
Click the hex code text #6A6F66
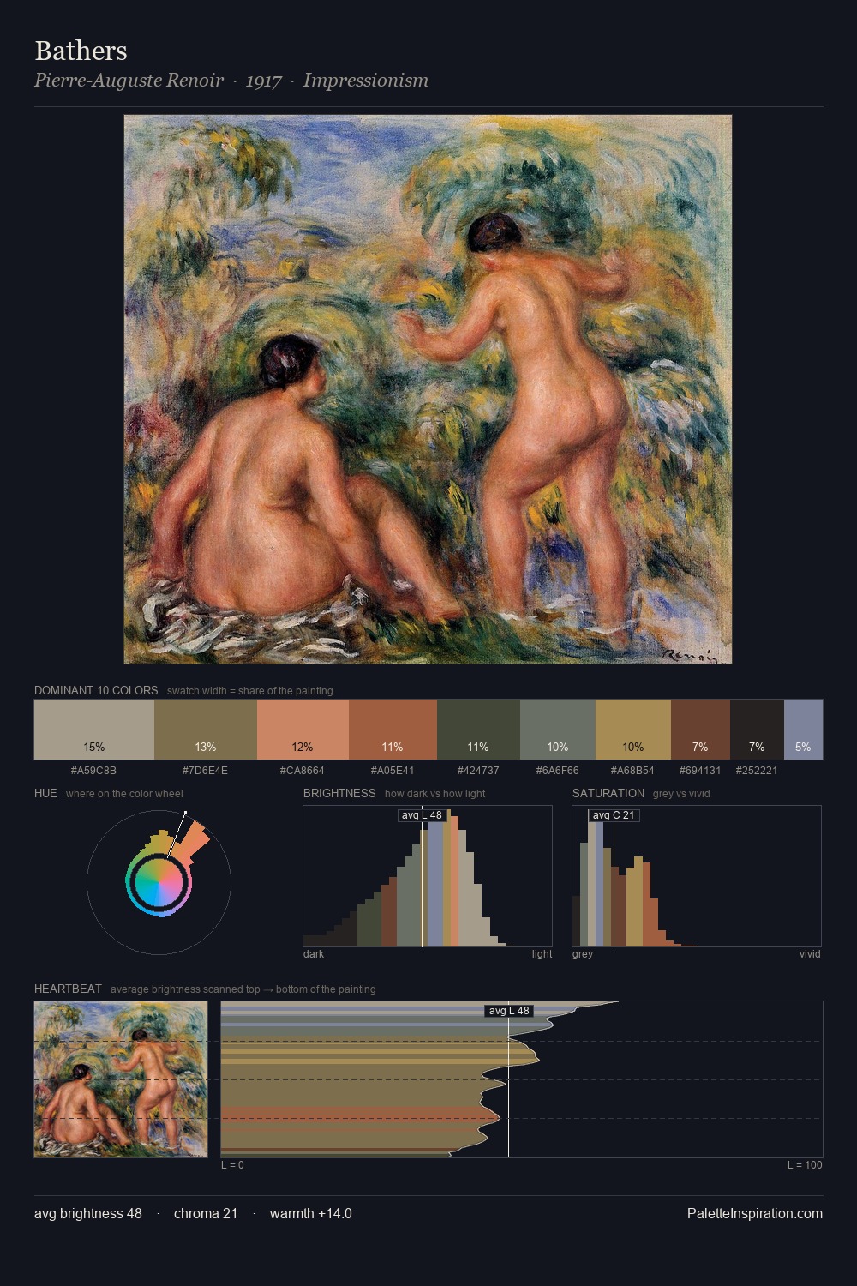(x=558, y=771)
